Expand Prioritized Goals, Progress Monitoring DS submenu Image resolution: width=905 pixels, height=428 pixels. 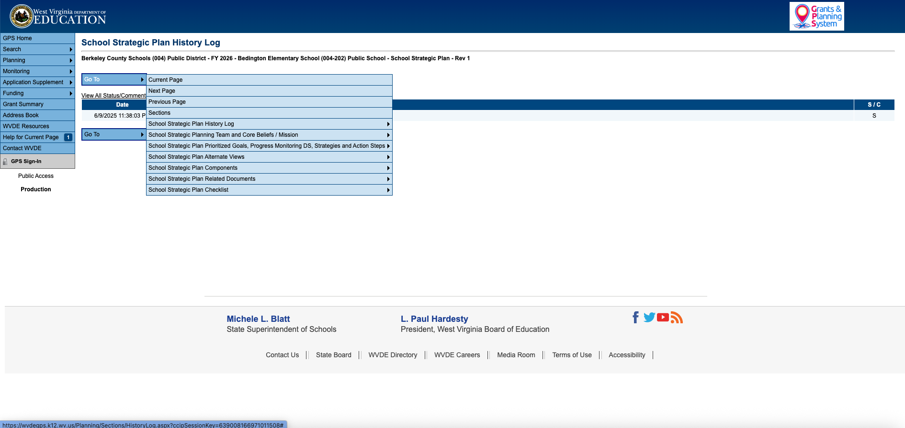point(269,146)
